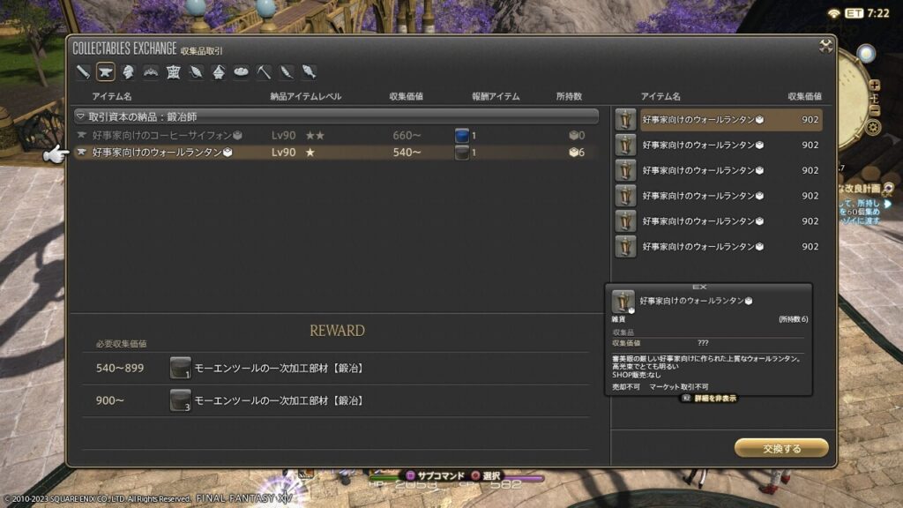The image size is (903, 508).
Task: Click モーエンツールの一次加工部材 text in 900~ row
Action: click(x=279, y=400)
